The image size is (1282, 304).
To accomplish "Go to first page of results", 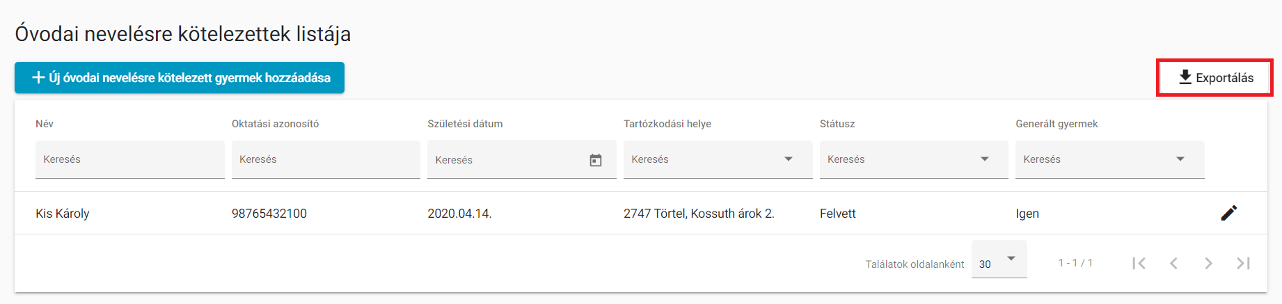I will pos(1139,263).
